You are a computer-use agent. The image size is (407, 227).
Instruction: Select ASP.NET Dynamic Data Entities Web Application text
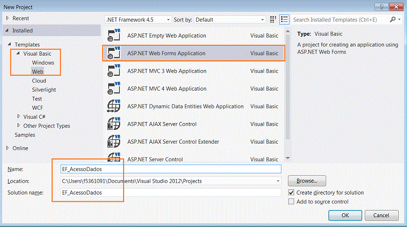(x=185, y=107)
